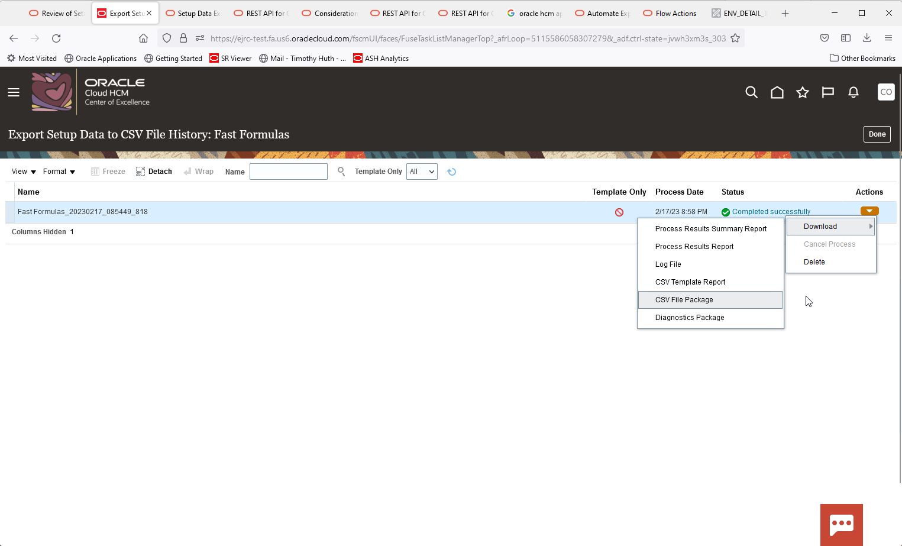This screenshot has height=546, width=902.
Task: Download the Diagnostics Package
Action: coord(710,318)
